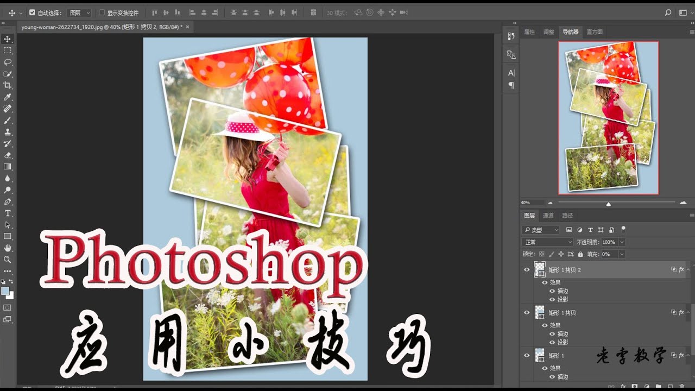Filter layers by pixel layer icon
The width and height of the screenshot is (695, 391).
click(x=569, y=230)
